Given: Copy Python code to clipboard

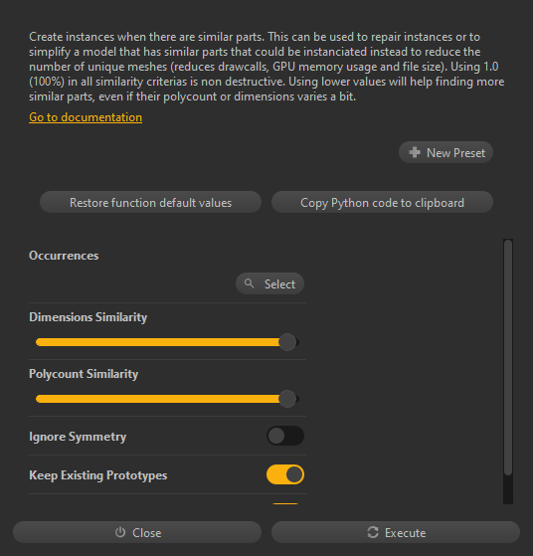Looking at the screenshot, I should point(382,202).
